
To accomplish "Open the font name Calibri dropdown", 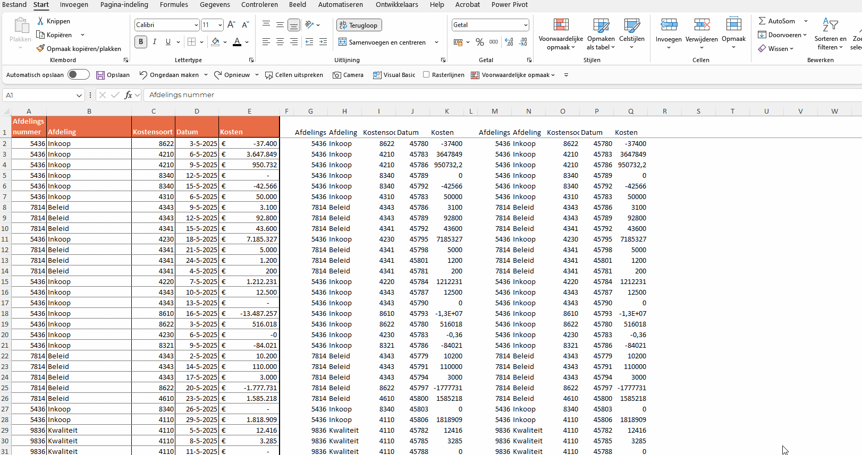I will click(196, 25).
